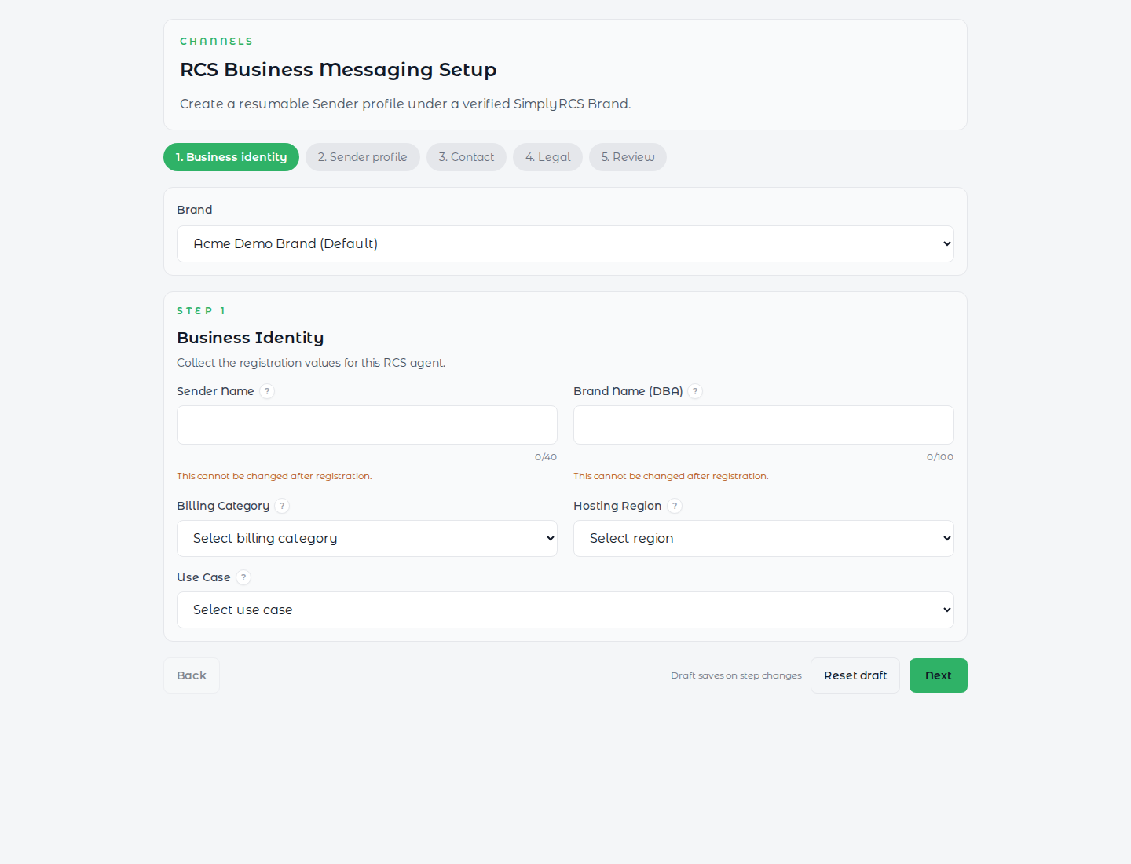The image size is (1131, 864).
Task: Open the Sender Name help tooltip icon
Action: pyautogui.click(x=267, y=391)
